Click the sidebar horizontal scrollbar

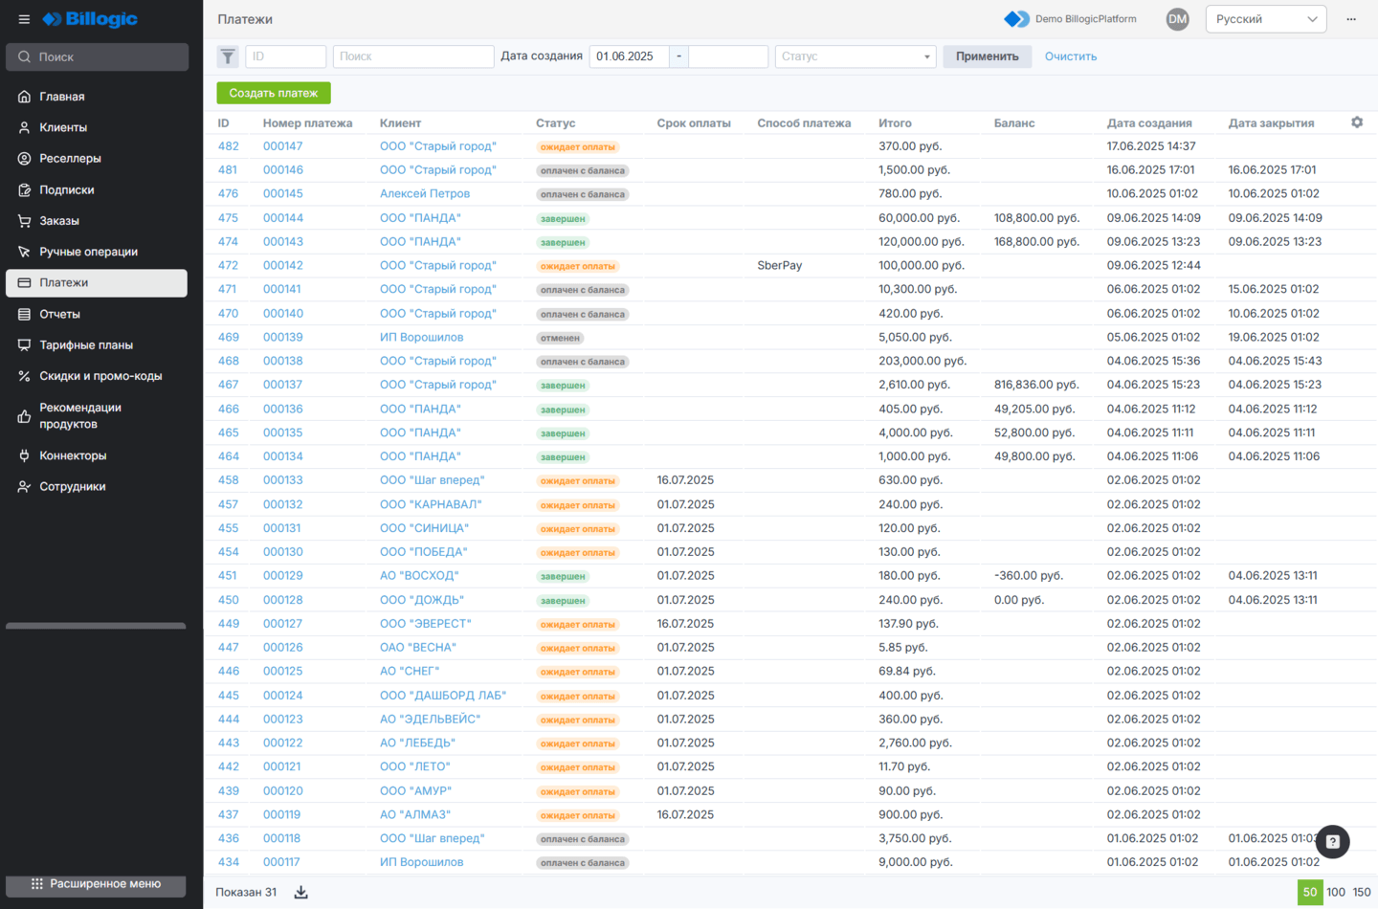coord(96,626)
